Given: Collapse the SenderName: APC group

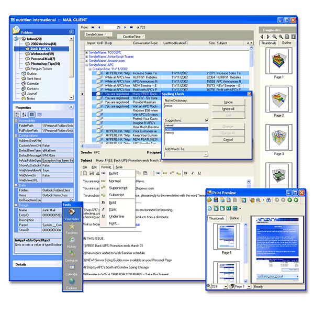Looking at the screenshot, I should coord(86,65).
